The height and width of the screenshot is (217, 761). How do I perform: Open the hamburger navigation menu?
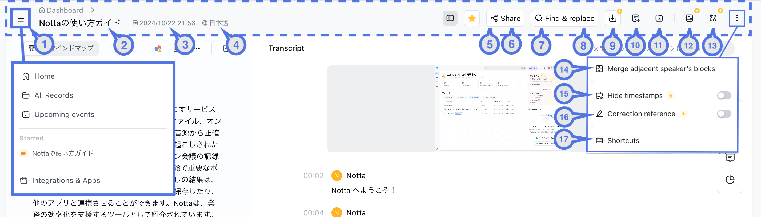point(21,19)
